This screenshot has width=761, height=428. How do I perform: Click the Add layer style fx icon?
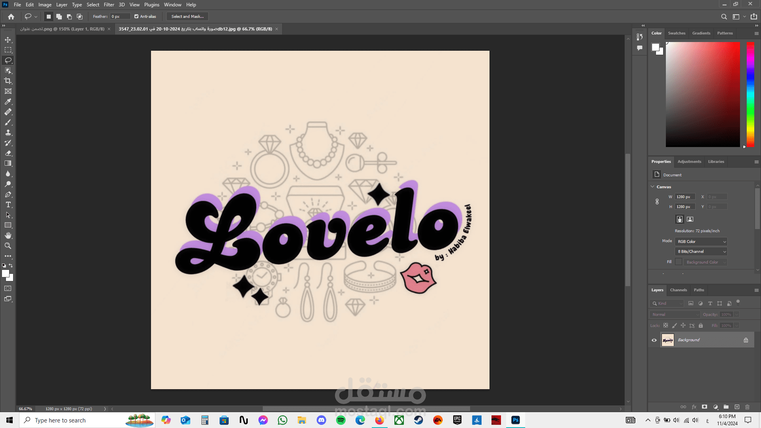point(694,407)
